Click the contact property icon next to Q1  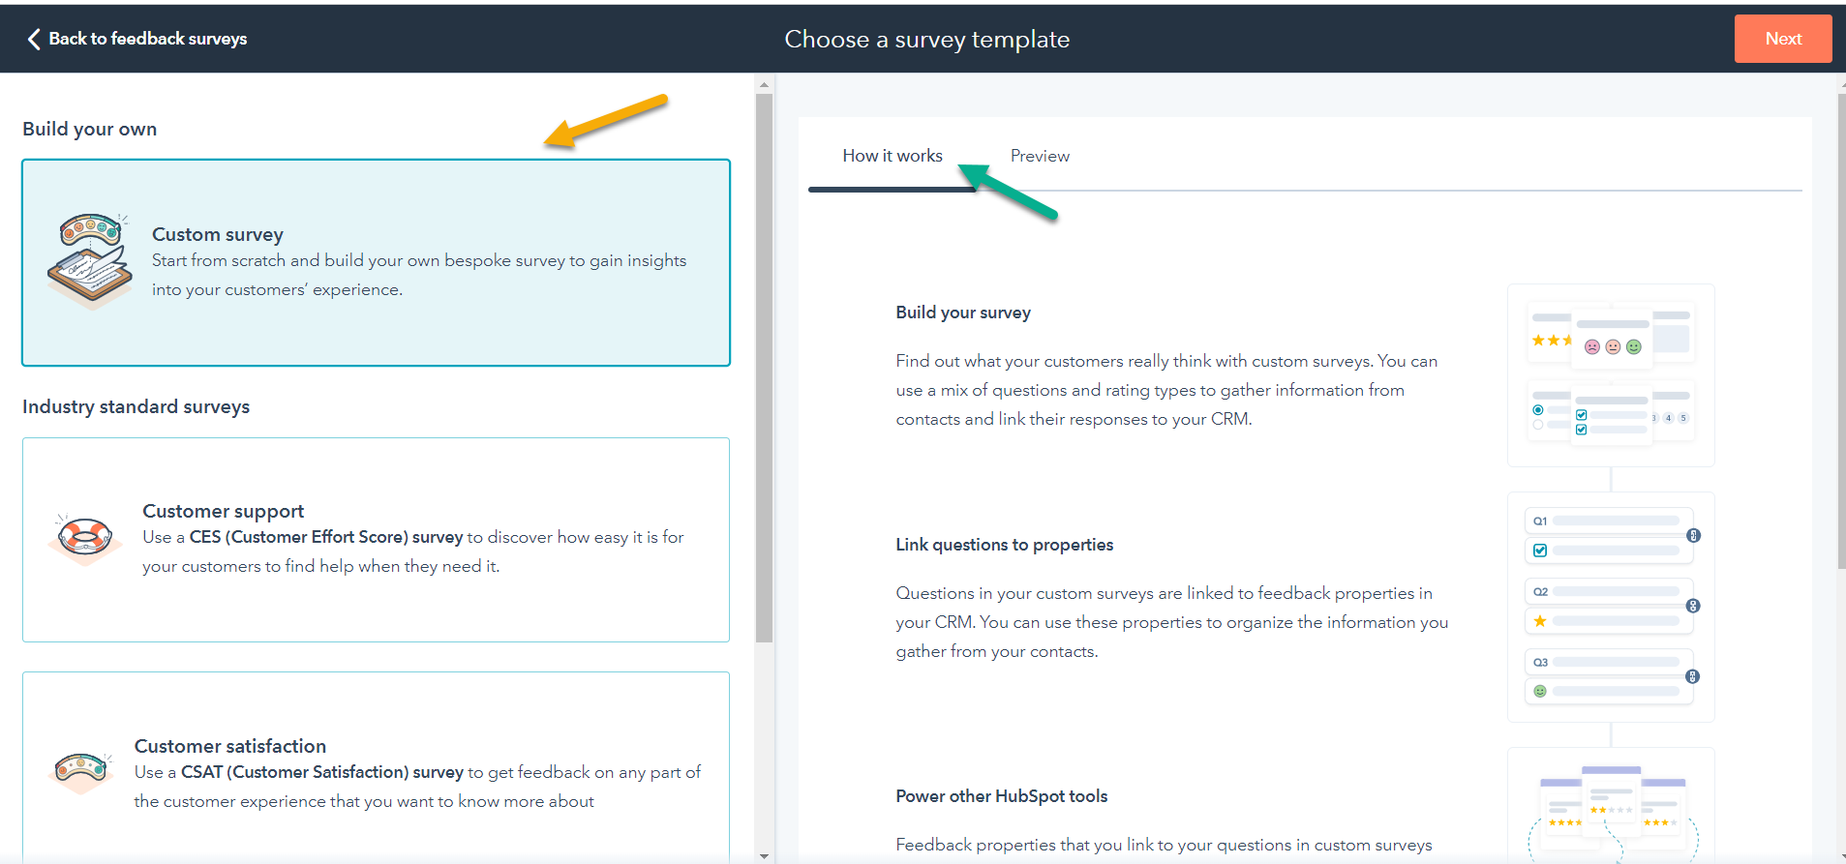[1694, 536]
